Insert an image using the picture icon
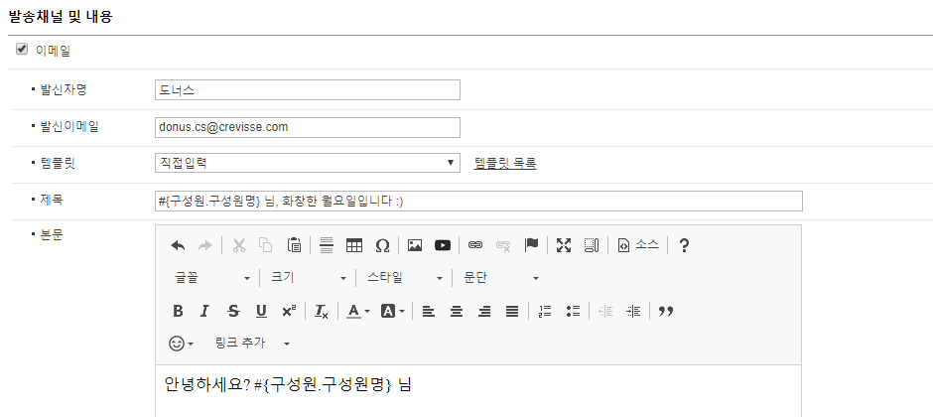Image resolution: width=933 pixels, height=417 pixels. pos(415,245)
